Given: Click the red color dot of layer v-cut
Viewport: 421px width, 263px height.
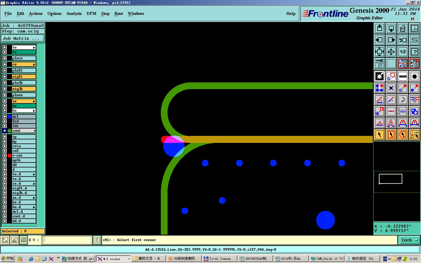Looking at the screenshot, I should pos(9,155).
